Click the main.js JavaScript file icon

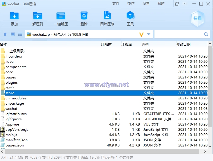point(3,135)
